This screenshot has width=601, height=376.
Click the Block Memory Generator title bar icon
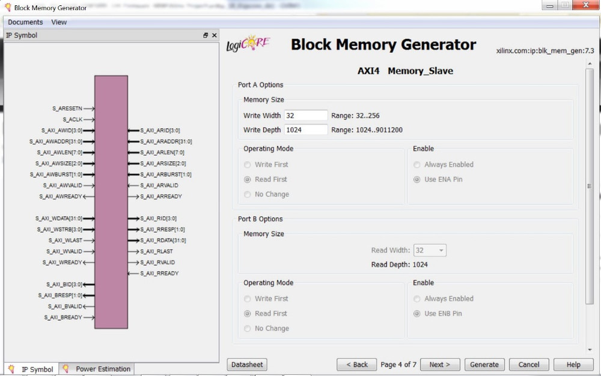[7, 8]
